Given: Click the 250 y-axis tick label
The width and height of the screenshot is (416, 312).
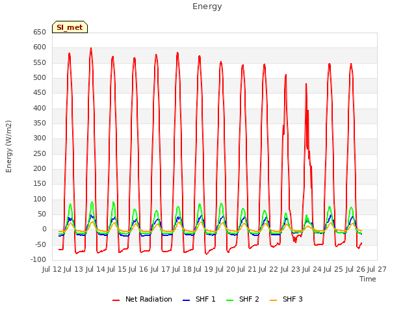Looking at the screenshot, I should point(40,154).
